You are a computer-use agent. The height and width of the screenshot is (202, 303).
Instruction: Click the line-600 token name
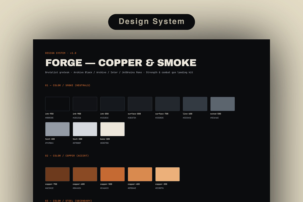pyautogui.click(x=188, y=114)
